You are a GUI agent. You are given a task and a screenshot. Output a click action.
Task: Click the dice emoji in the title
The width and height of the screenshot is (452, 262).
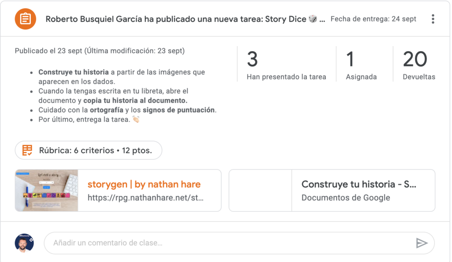313,19
